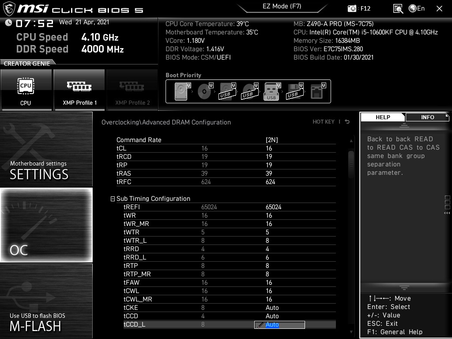
Task: Close the BIOS with the X icon
Action: [439, 9]
